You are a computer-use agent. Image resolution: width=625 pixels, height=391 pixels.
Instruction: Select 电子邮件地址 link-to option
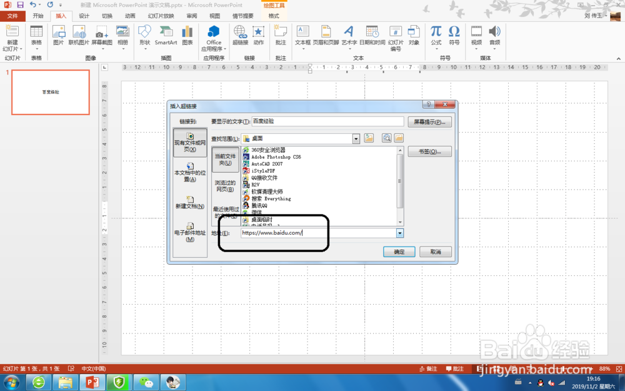point(190,232)
